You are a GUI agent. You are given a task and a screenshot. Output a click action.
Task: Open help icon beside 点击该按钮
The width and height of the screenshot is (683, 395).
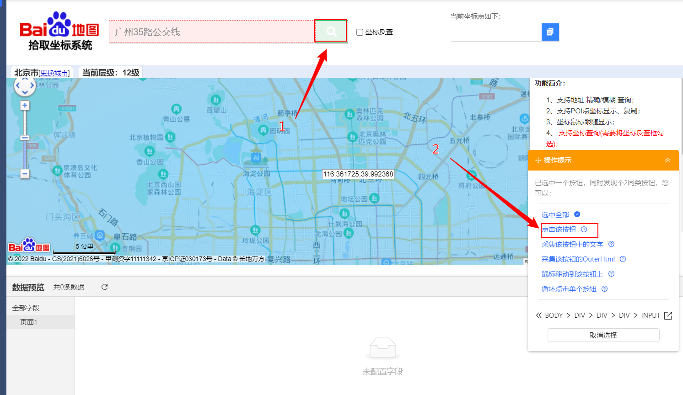pyautogui.click(x=584, y=230)
